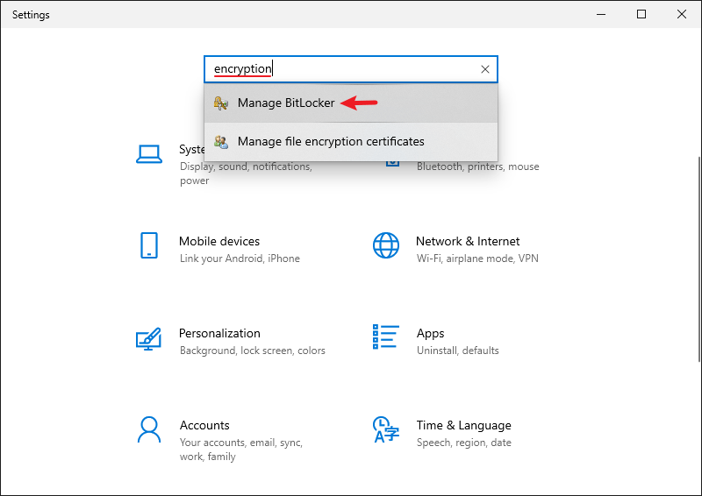Screen dimensions: 702x496
Task: Click the vertical scrollbar thumb
Action: 699,259
